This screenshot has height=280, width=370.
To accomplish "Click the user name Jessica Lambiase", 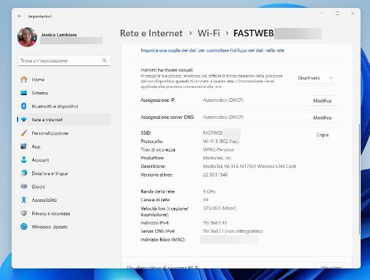I will [x=59, y=35].
